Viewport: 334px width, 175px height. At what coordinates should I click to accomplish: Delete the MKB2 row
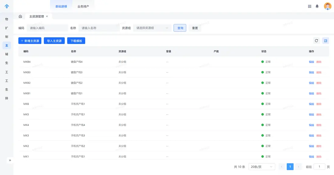319,83
